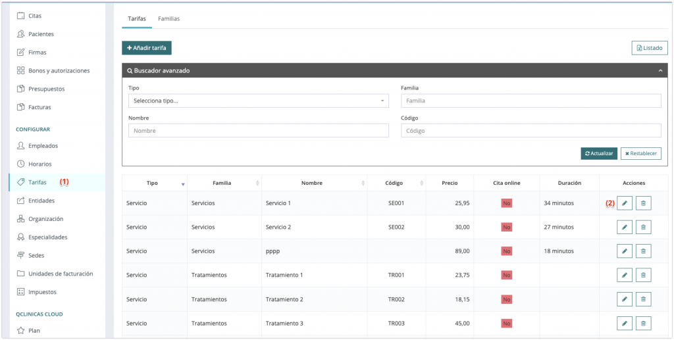Sort the table by Tipo column
674x340 pixels.
tap(152, 183)
